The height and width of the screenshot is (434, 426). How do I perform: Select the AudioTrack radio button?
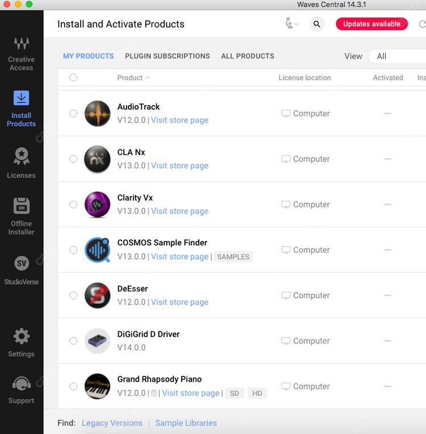tap(73, 114)
